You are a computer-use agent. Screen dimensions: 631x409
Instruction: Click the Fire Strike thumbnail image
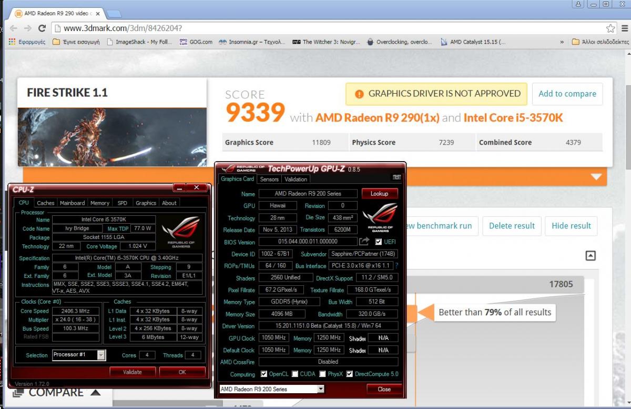click(112, 136)
